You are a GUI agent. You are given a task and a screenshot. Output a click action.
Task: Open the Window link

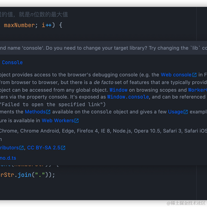tap(119, 90)
